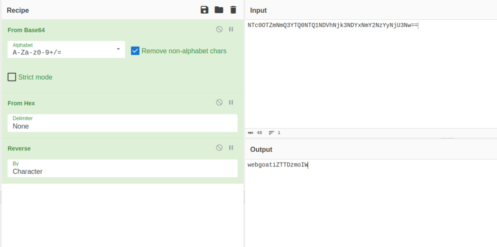This screenshot has width=497, height=247.
Task: Click the Recipe panel heading
Action: 18,11
